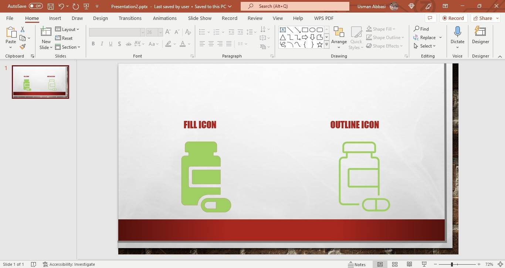Open the Animations tab
Image resolution: width=505 pixels, height=268 pixels.
pyautogui.click(x=165, y=18)
